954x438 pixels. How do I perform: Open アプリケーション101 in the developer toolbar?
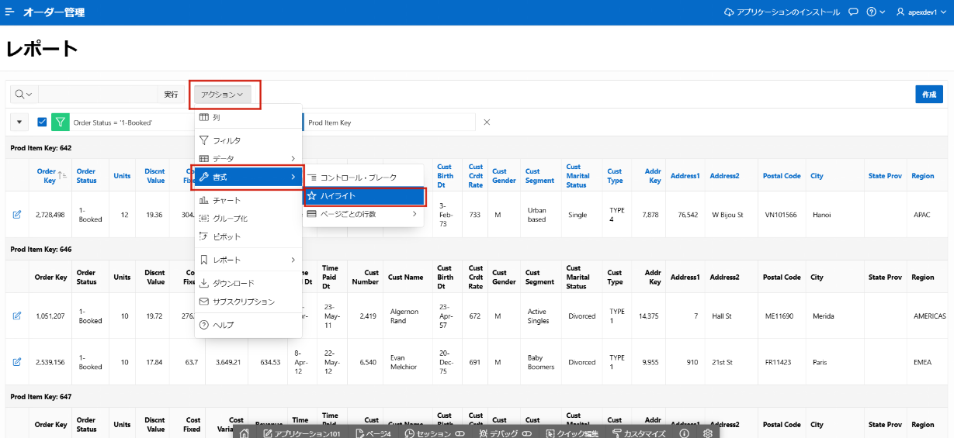[302, 433]
